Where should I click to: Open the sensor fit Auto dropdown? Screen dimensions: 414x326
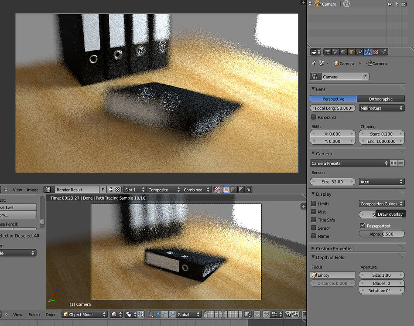(x=382, y=182)
